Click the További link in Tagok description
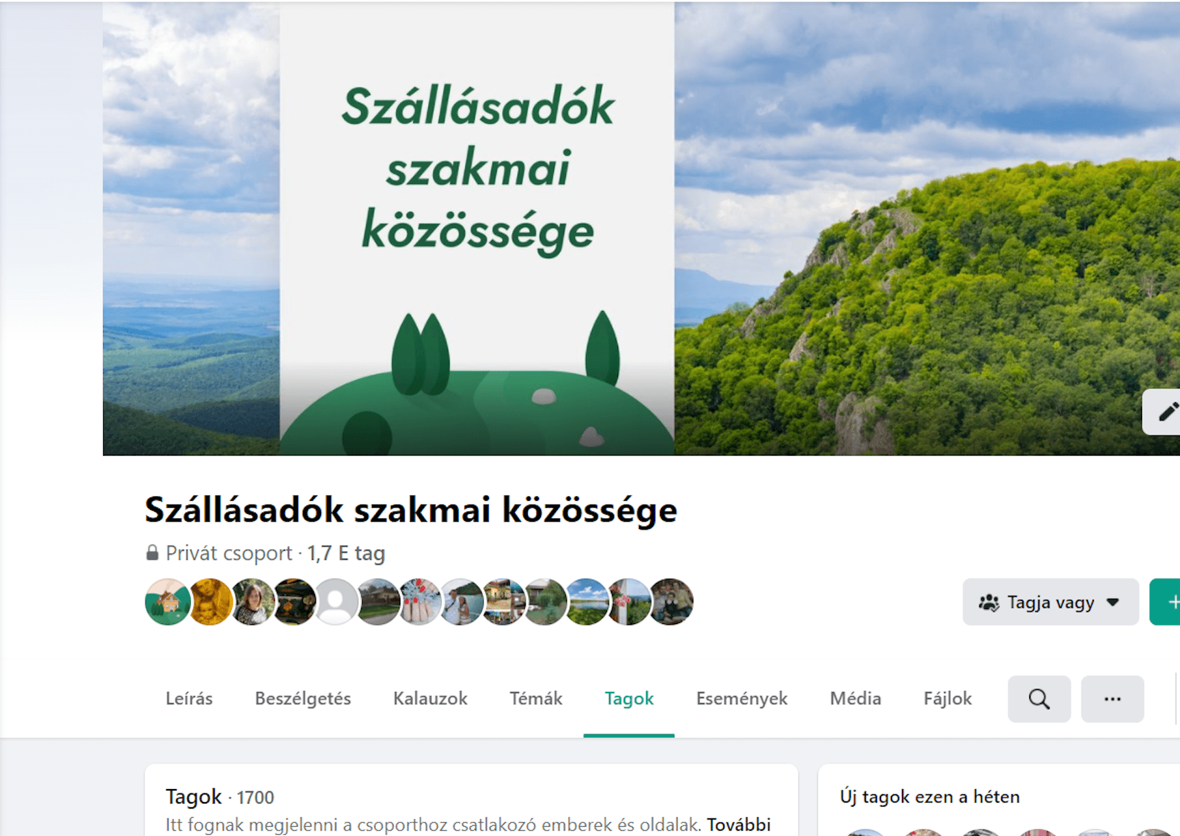The width and height of the screenshot is (1180, 836). (x=739, y=825)
